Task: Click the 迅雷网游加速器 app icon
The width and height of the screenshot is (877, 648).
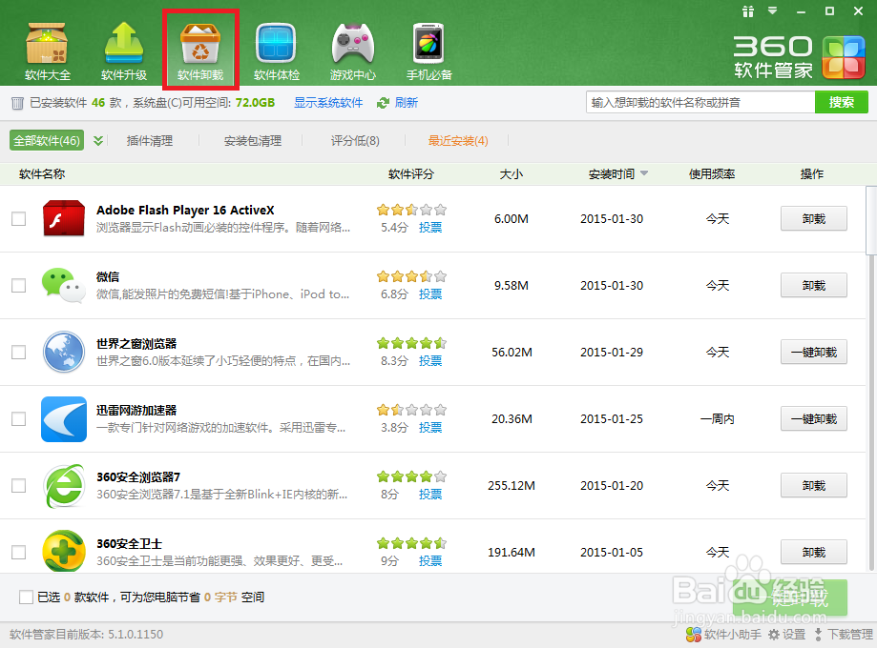Action: pos(64,419)
